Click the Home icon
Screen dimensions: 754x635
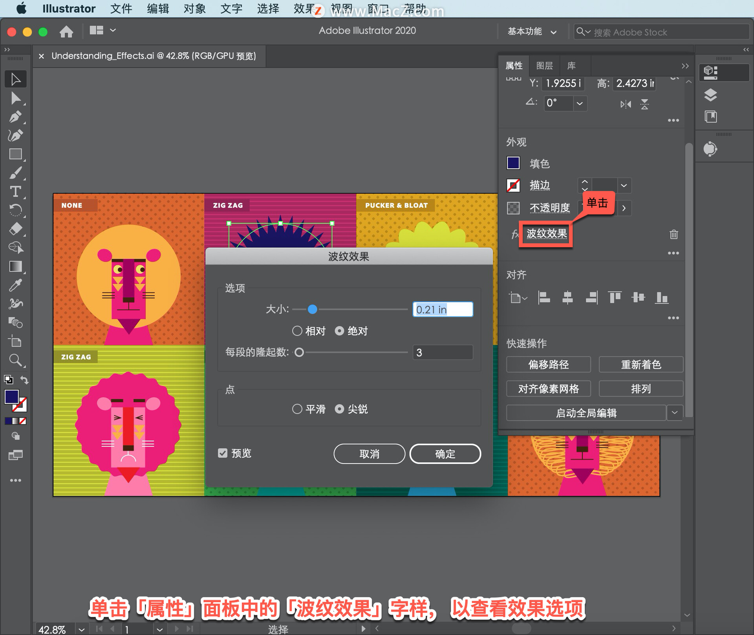(66, 31)
